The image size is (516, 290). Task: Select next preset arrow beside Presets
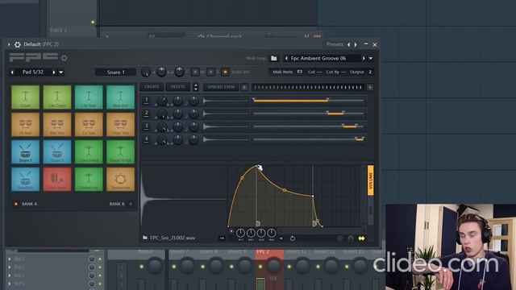point(356,44)
